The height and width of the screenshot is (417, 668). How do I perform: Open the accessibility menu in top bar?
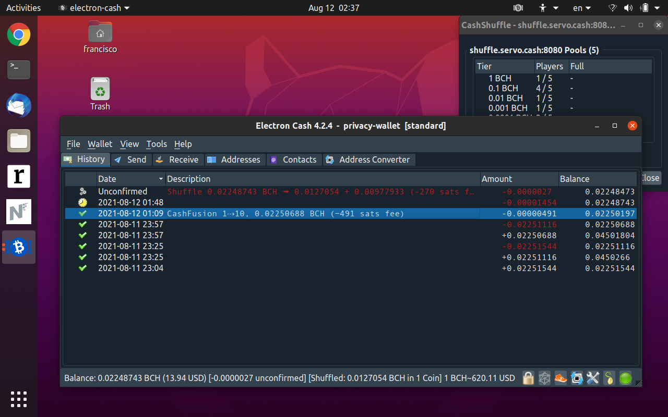tap(548, 8)
